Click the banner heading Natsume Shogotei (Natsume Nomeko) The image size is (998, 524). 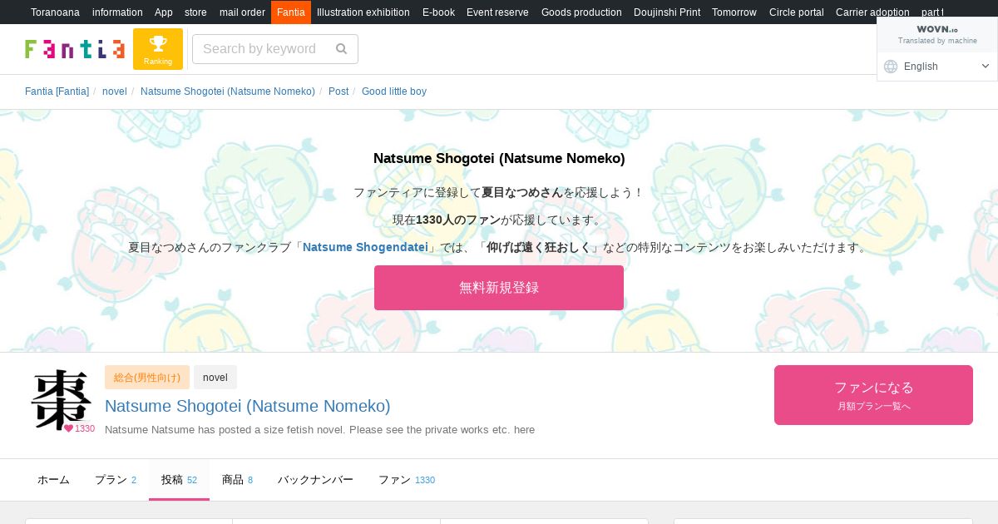click(x=499, y=158)
